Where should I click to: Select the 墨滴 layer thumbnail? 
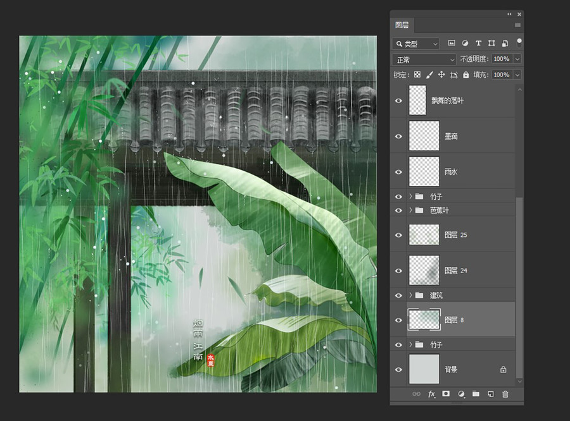[424, 136]
